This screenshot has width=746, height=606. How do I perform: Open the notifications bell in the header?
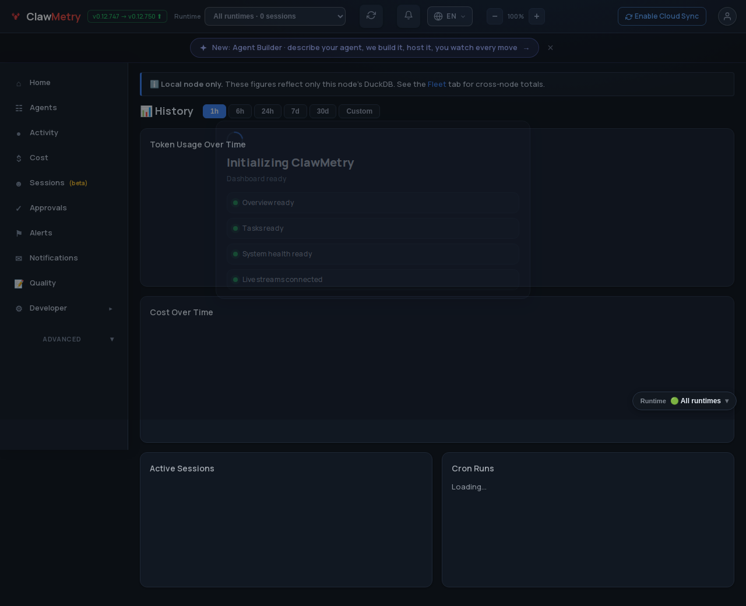tap(409, 16)
